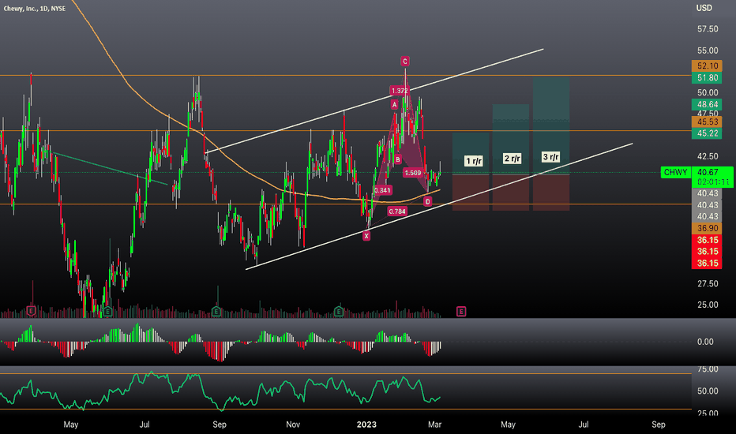Click the 55.00 price axis value
This screenshot has height=434, width=736.
point(708,51)
